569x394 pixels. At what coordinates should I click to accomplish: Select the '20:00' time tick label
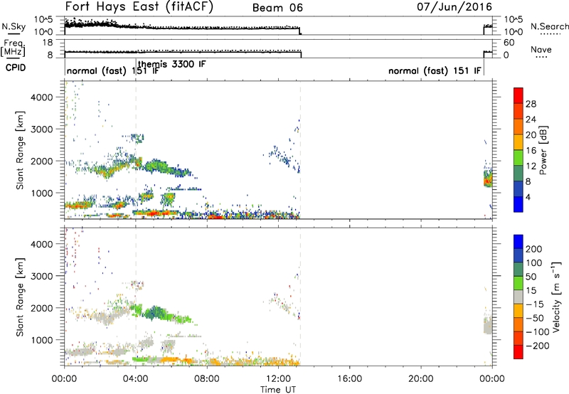(420, 379)
